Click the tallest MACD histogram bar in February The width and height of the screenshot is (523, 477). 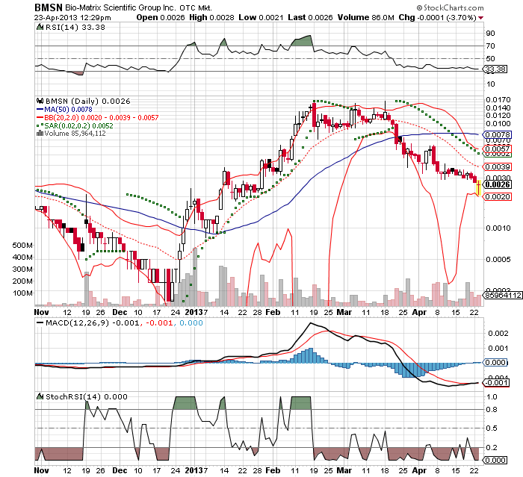pos(312,355)
